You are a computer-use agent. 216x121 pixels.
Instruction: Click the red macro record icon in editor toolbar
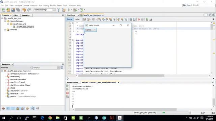pos(139,19)
